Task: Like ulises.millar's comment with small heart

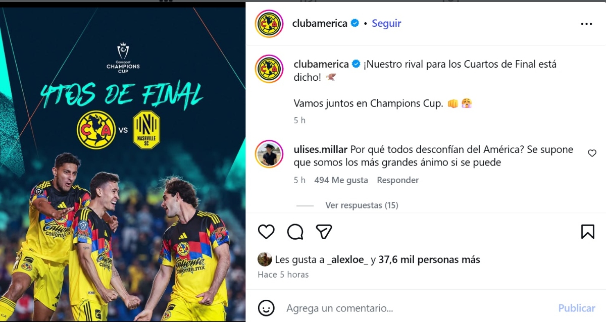Action: [592, 153]
